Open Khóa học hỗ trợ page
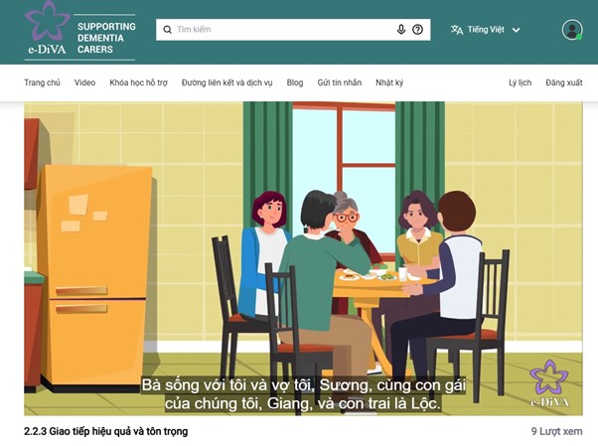 click(138, 82)
